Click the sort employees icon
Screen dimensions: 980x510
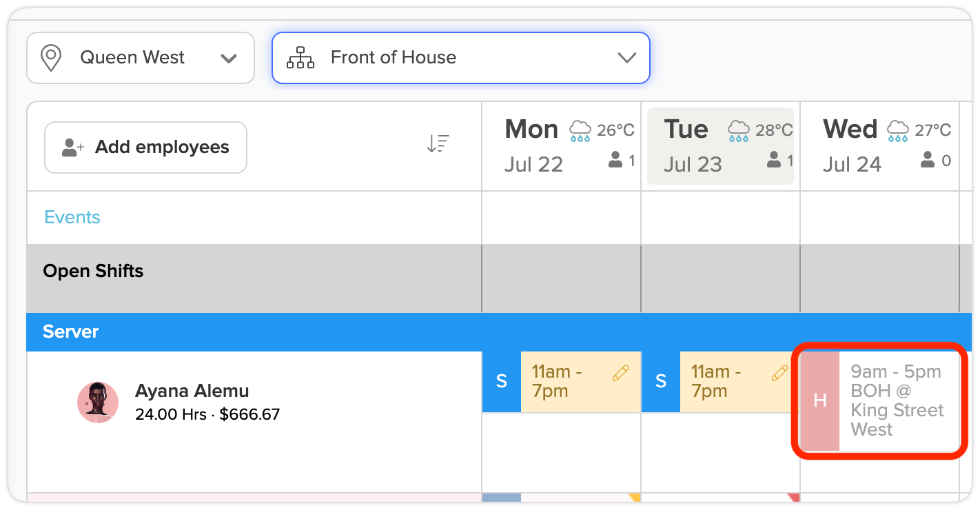438,143
